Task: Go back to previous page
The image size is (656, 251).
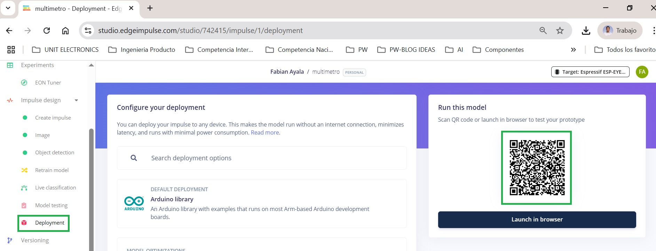Action: (9, 31)
